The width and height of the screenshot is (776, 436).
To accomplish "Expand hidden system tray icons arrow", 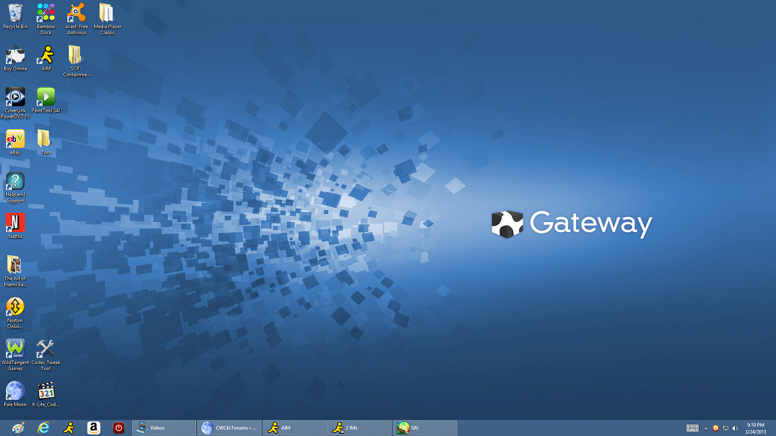I will click(706, 429).
